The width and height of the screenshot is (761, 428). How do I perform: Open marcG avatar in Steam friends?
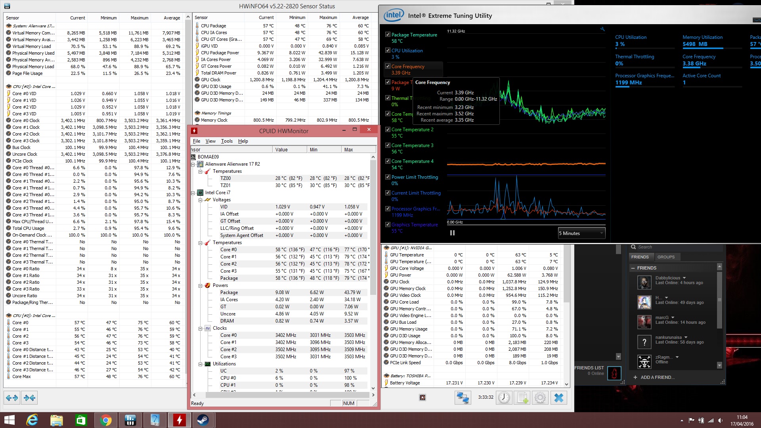pos(644,322)
